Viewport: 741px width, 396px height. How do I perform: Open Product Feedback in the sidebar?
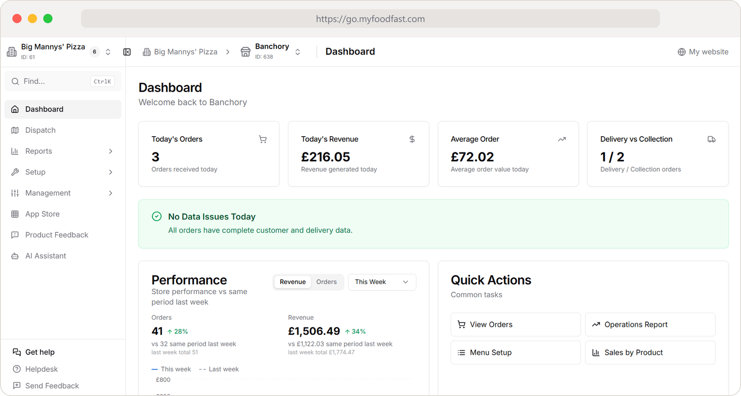[x=63, y=235]
